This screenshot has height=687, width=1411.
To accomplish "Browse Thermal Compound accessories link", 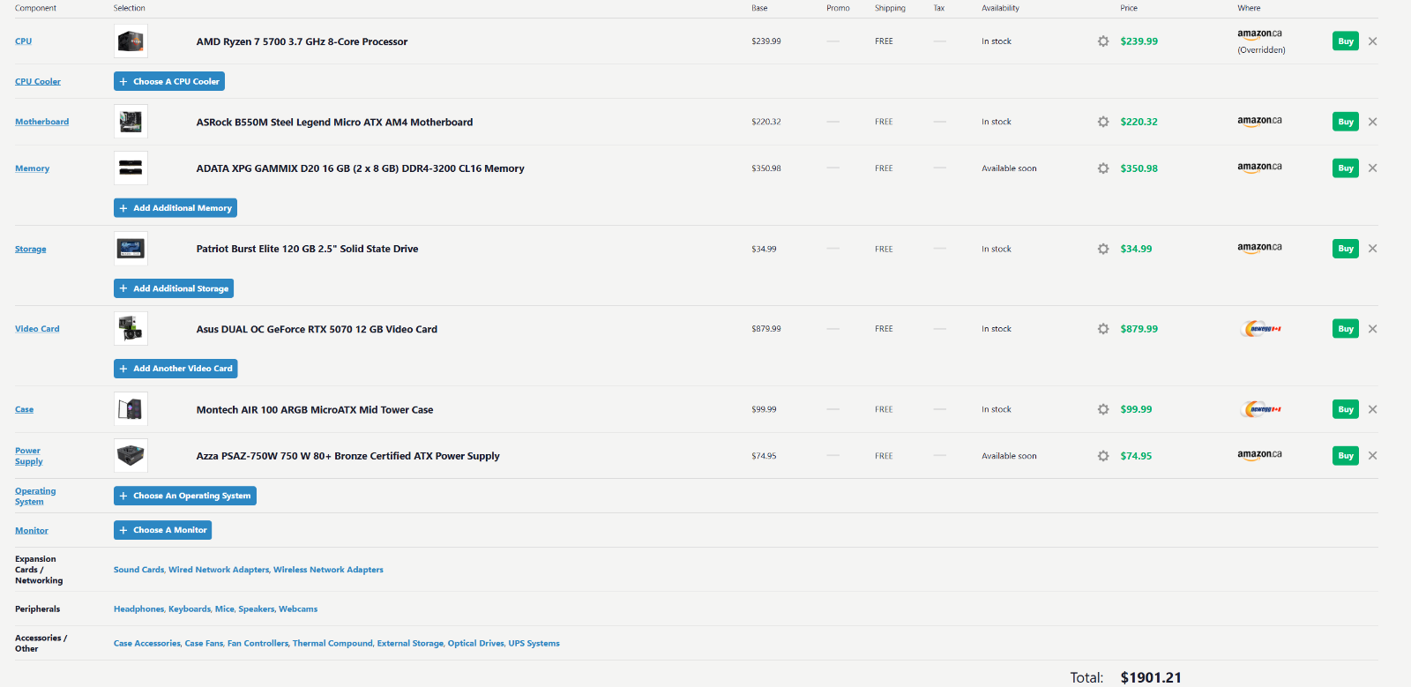I will click(332, 643).
